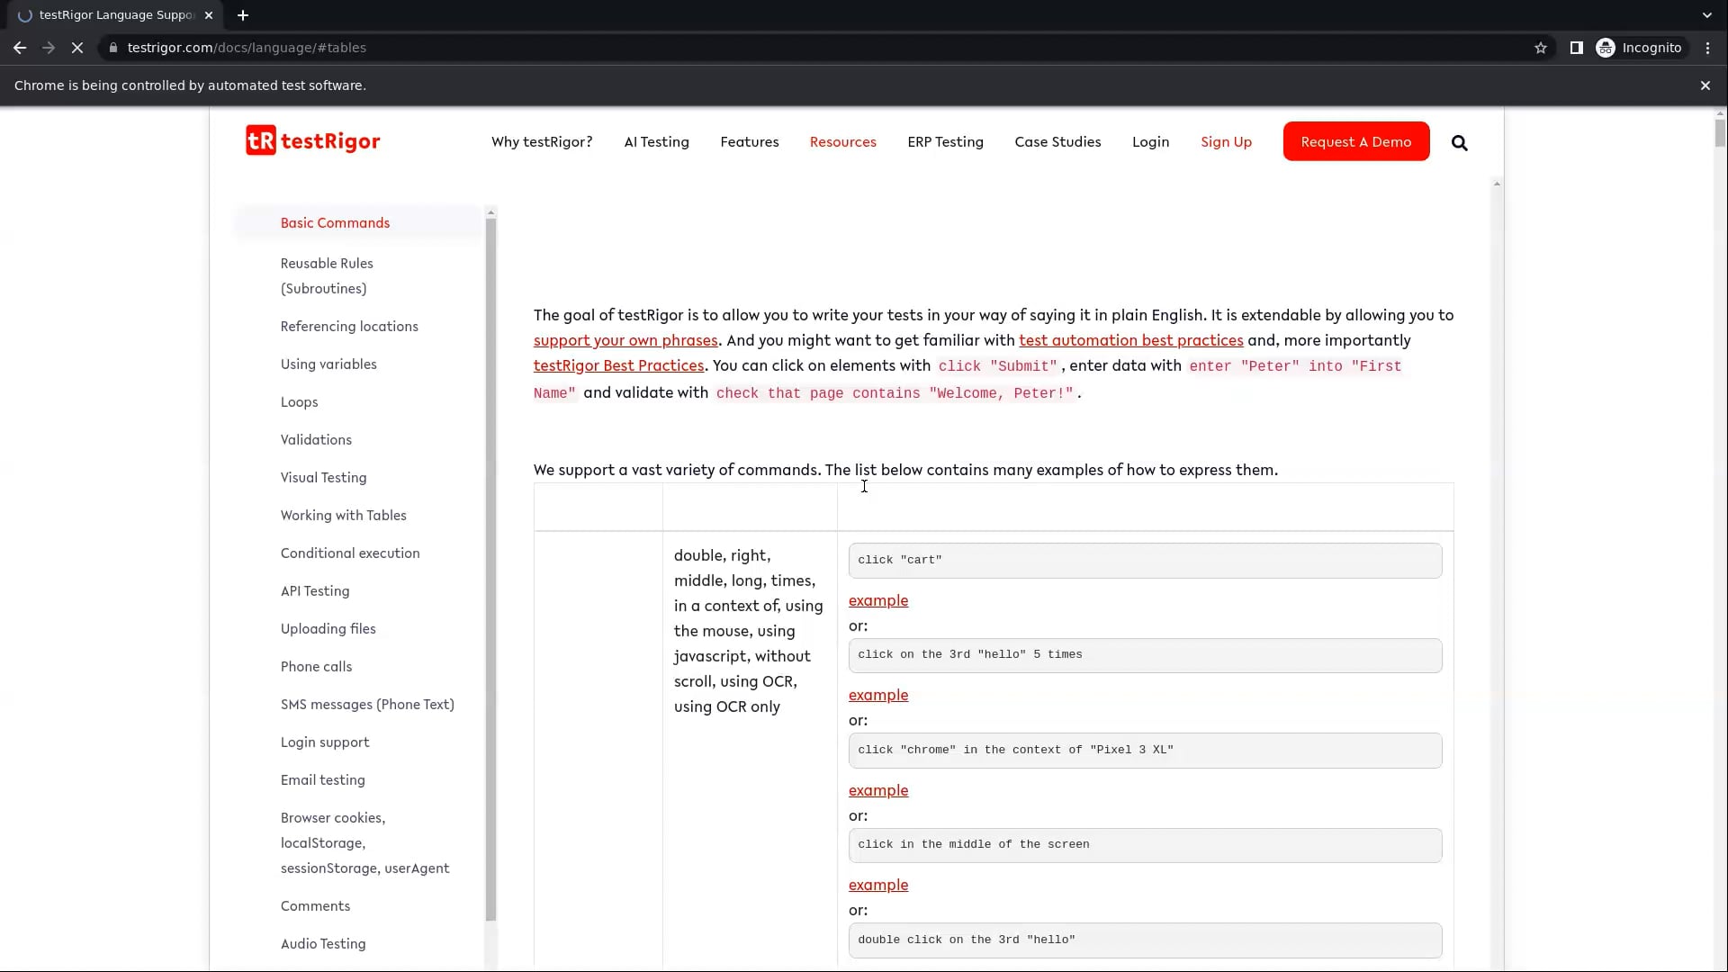The width and height of the screenshot is (1728, 972).
Task: Open test automation best practices link
Action: pyautogui.click(x=1130, y=340)
